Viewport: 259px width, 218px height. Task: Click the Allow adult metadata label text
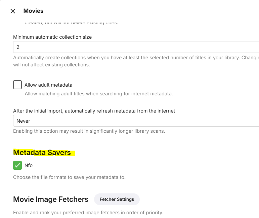pyautogui.click(x=48, y=85)
